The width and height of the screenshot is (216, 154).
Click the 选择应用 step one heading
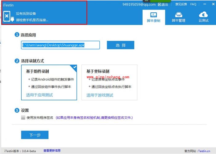28,35
